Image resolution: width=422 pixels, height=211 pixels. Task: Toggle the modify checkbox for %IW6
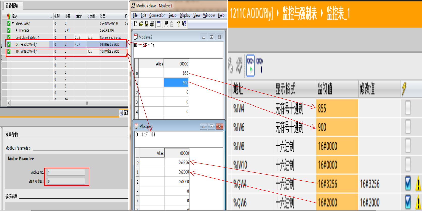(408, 127)
